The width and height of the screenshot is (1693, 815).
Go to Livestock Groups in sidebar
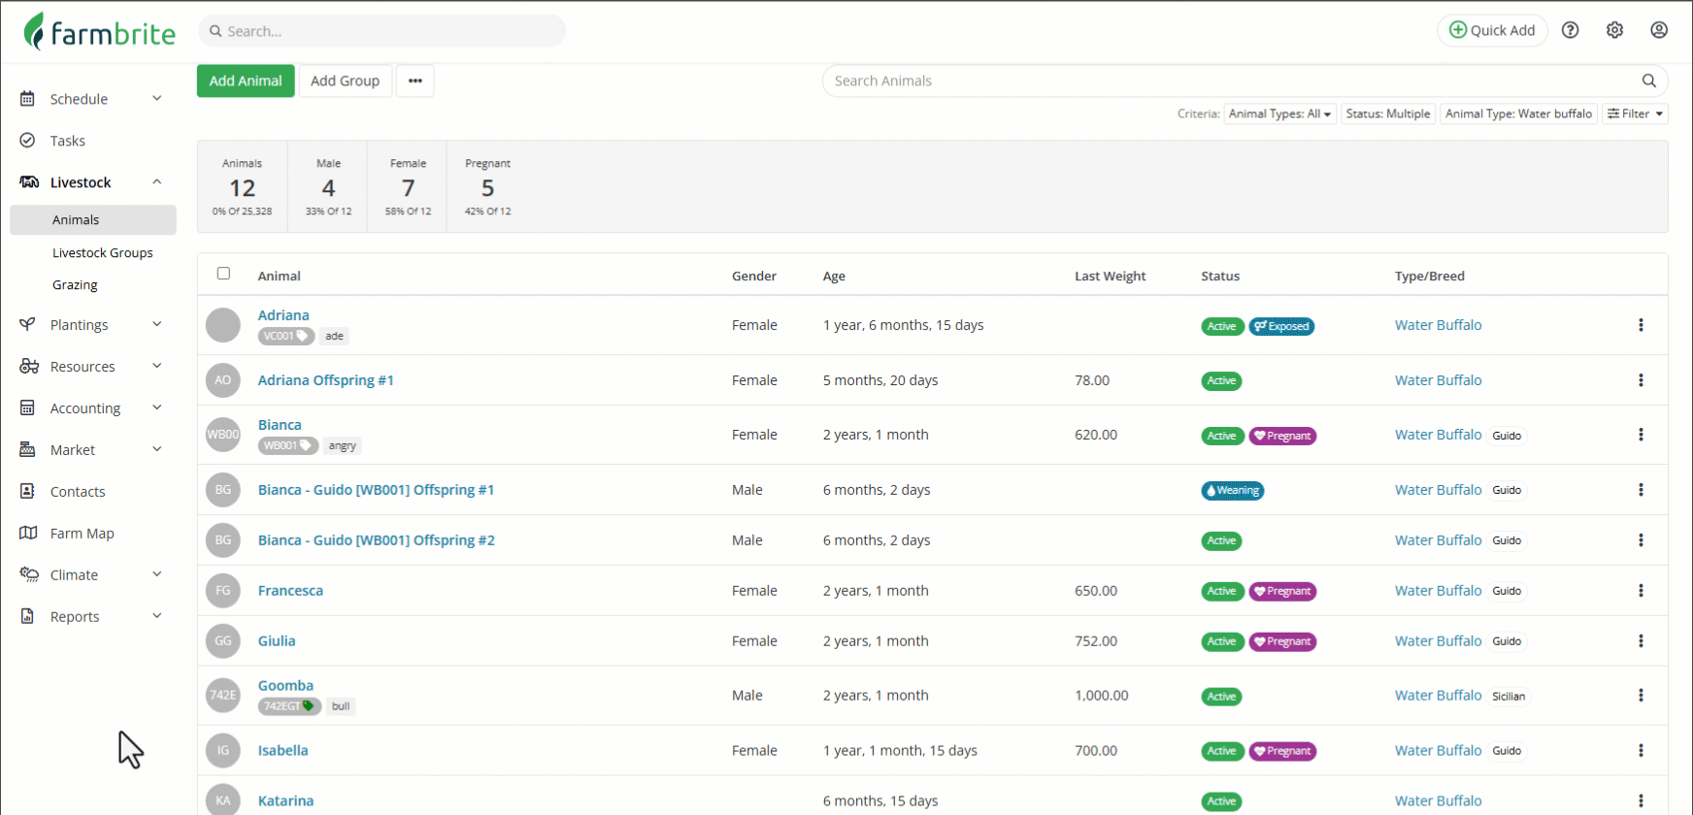(103, 253)
